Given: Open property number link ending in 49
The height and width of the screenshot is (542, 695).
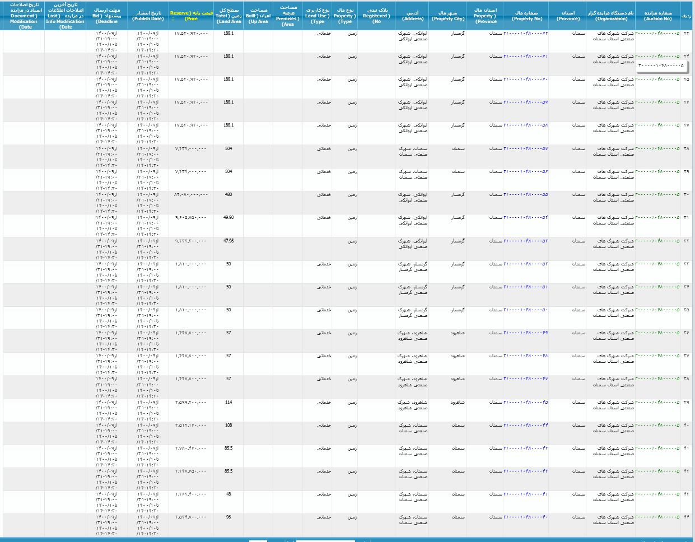Looking at the screenshot, I should (x=525, y=333).
